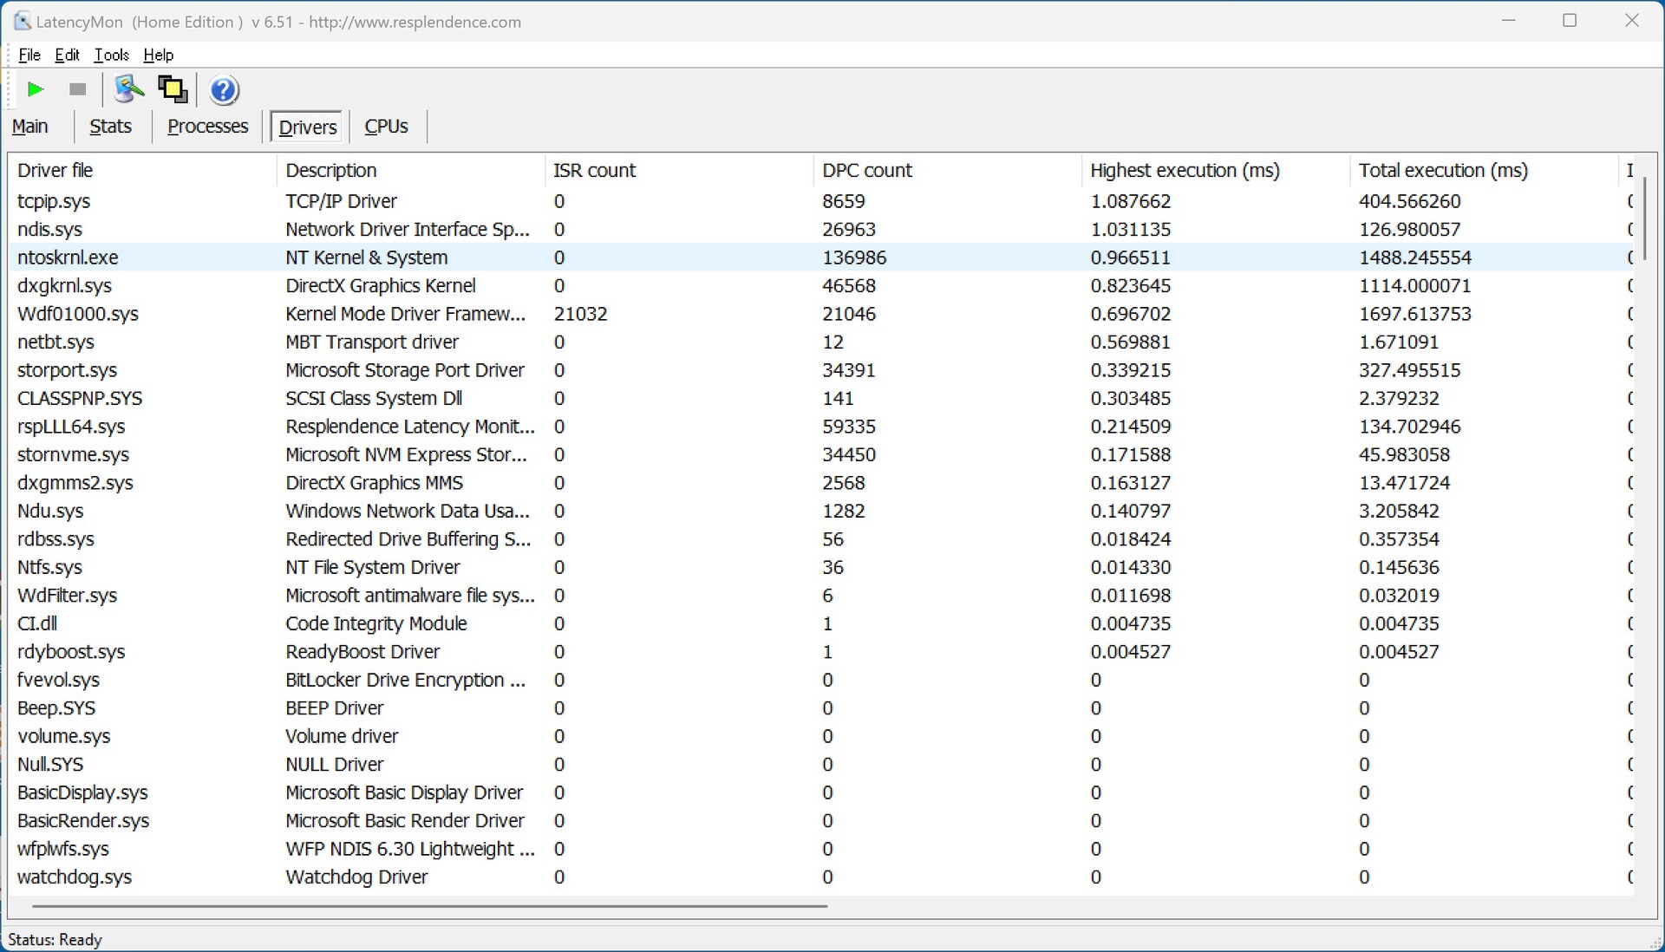Switch to the CPUs tab
The height and width of the screenshot is (952, 1665).
[x=386, y=127]
